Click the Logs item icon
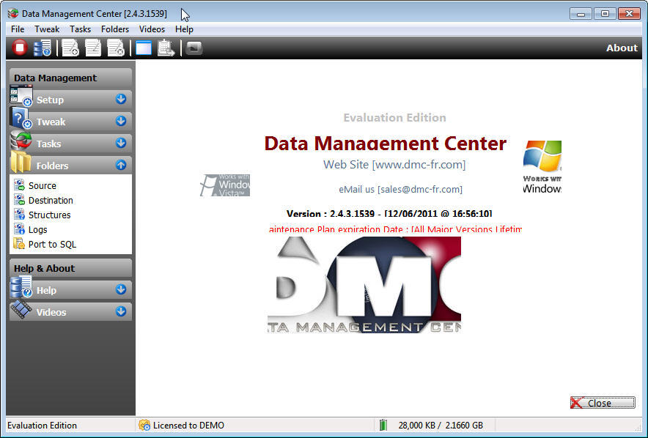The width and height of the screenshot is (648, 438). pos(19,229)
